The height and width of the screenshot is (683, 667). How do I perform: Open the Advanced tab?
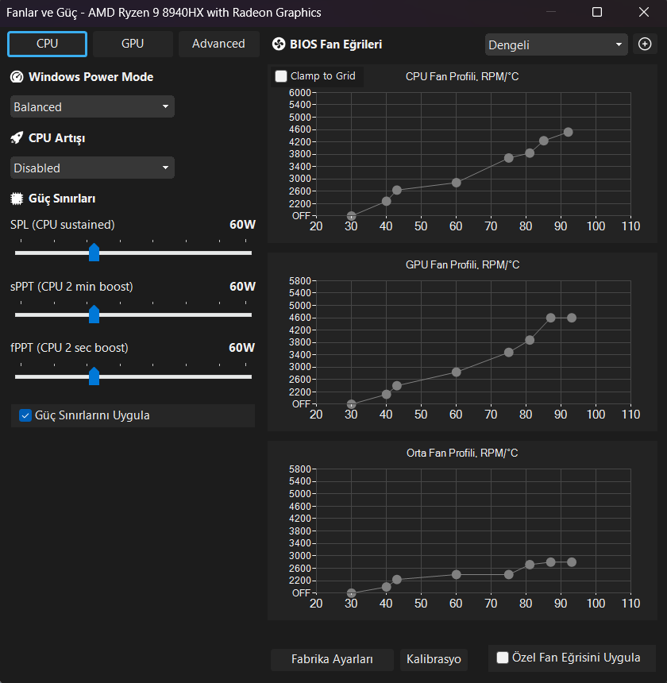pyautogui.click(x=218, y=44)
